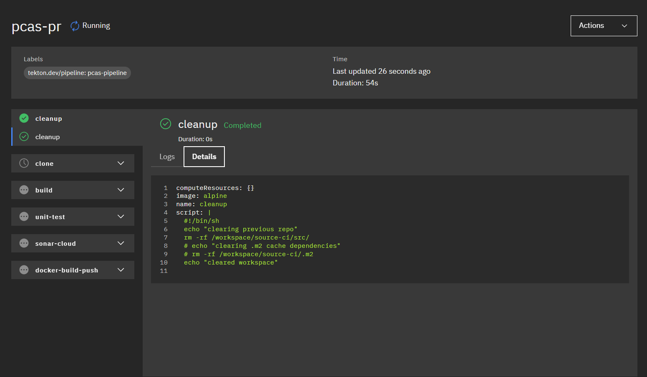The width and height of the screenshot is (647, 377).
Task: Switch to the Logs tab
Action: click(x=167, y=157)
